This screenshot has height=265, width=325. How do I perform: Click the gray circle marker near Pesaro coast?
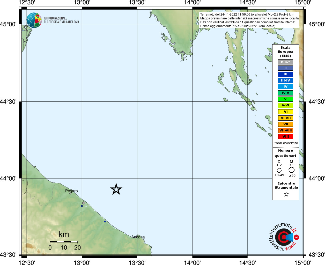(84, 203)
